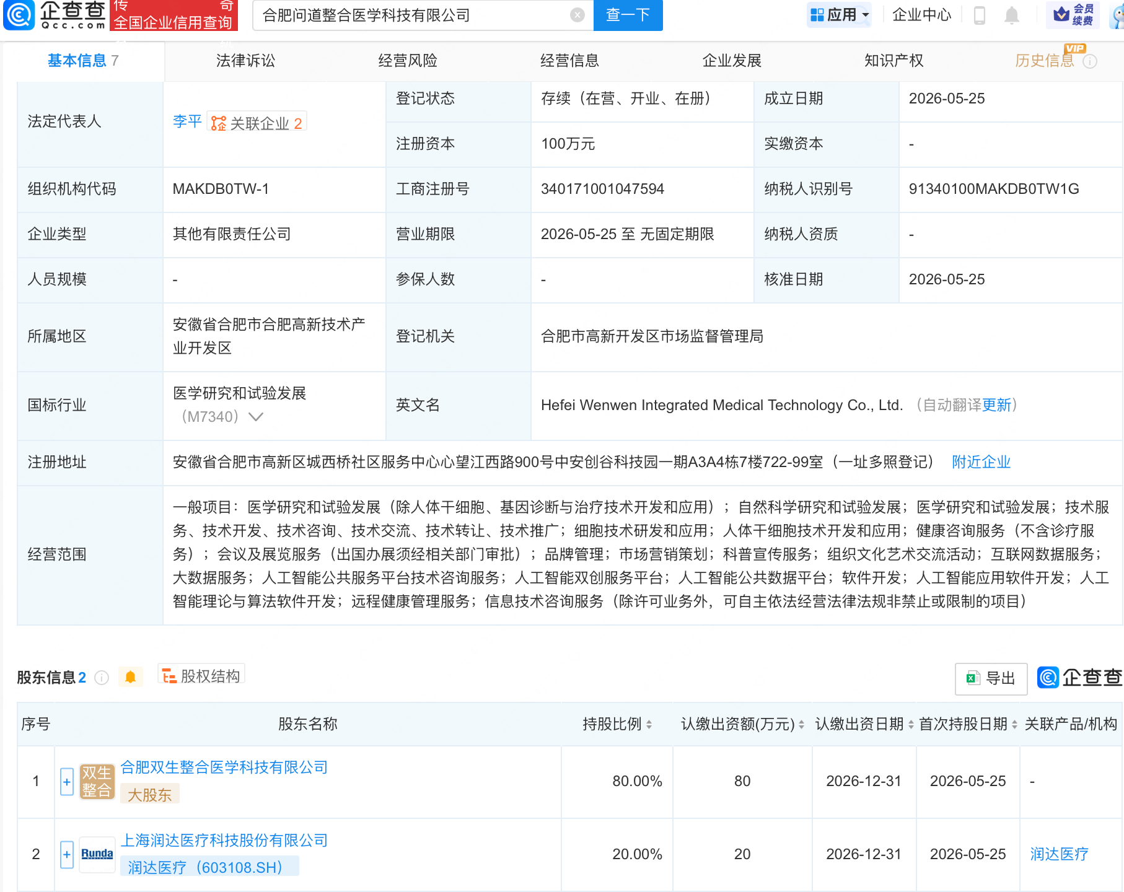Open 合肥双生整合医学科技有限公司 shareholder link
Image resolution: width=1124 pixels, height=892 pixels.
[224, 767]
